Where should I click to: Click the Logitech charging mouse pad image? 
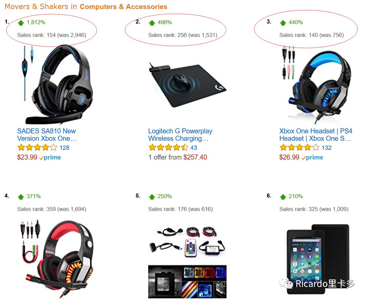pos(187,84)
